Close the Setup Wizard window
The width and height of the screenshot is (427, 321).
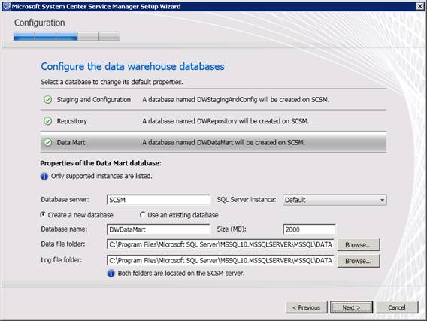[419, 6]
